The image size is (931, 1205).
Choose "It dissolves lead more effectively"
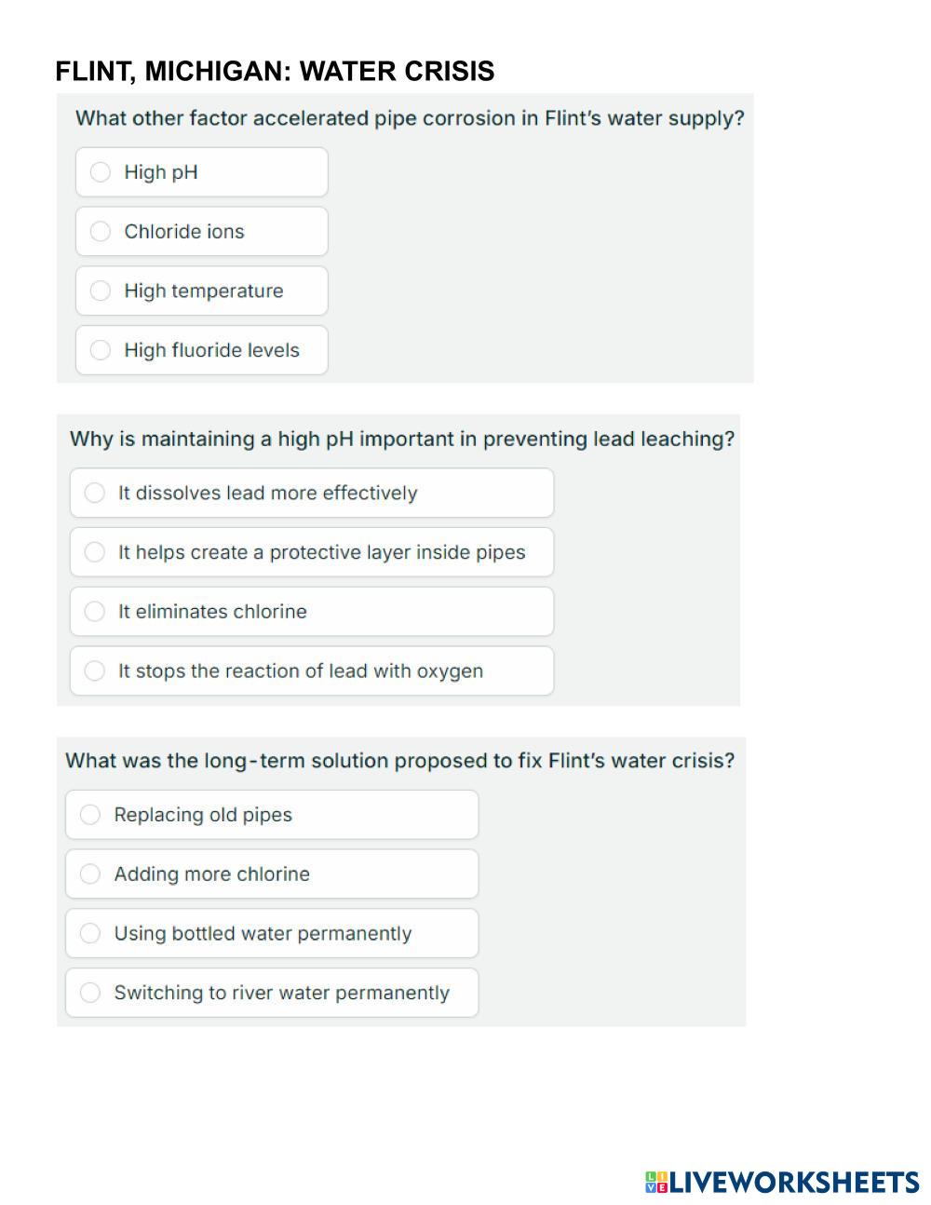pyautogui.click(x=95, y=493)
